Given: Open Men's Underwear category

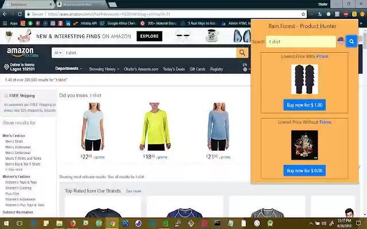Looking at the screenshot, I should coord(18,153).
